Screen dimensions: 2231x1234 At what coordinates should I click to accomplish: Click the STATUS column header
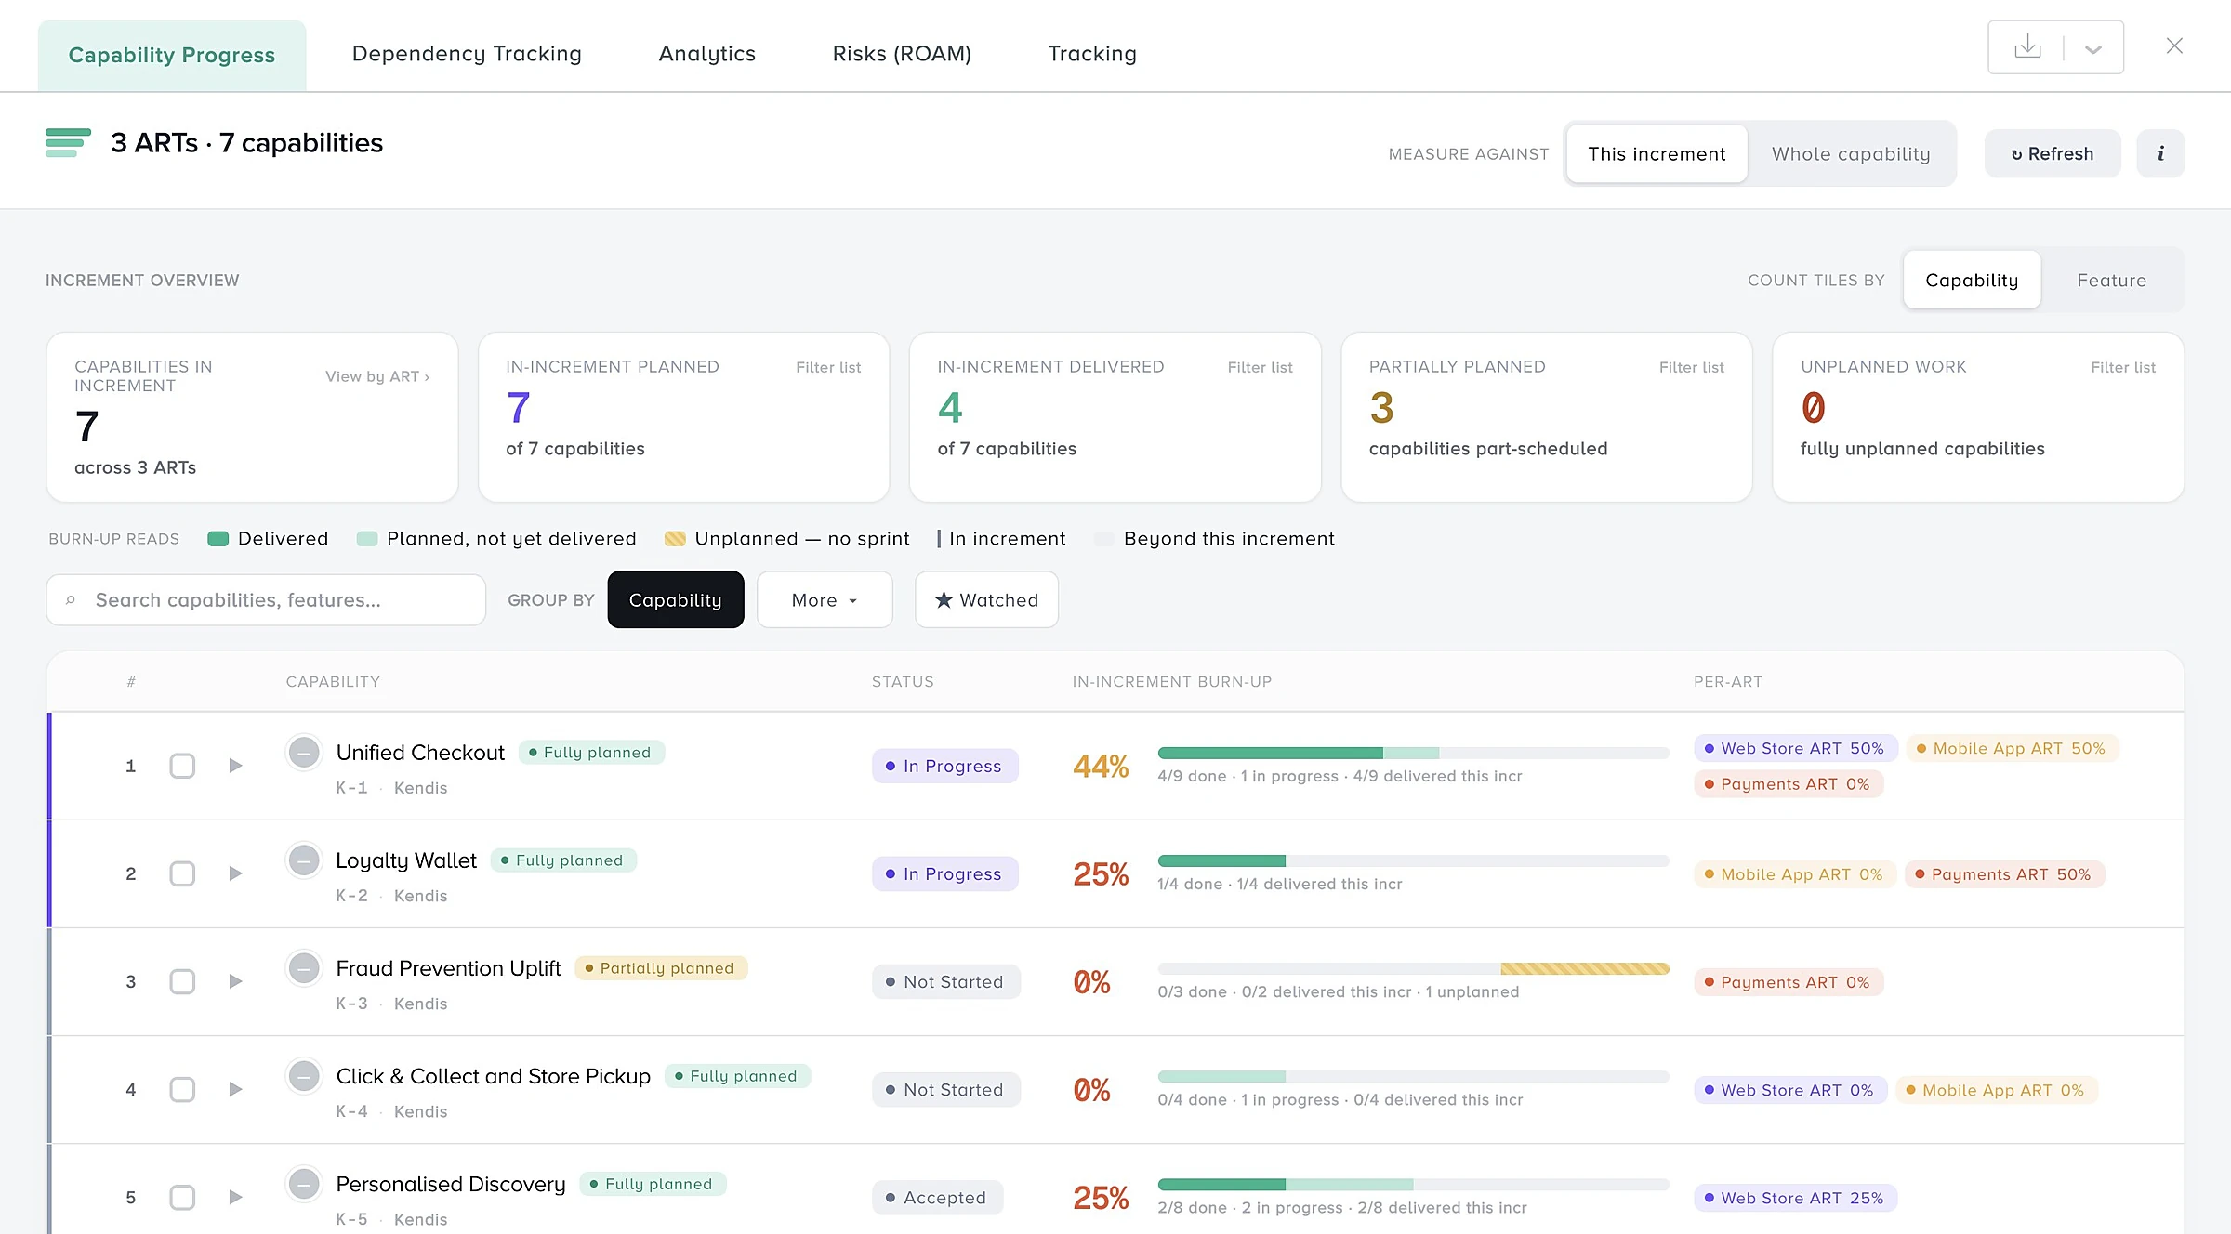(903, 681)
